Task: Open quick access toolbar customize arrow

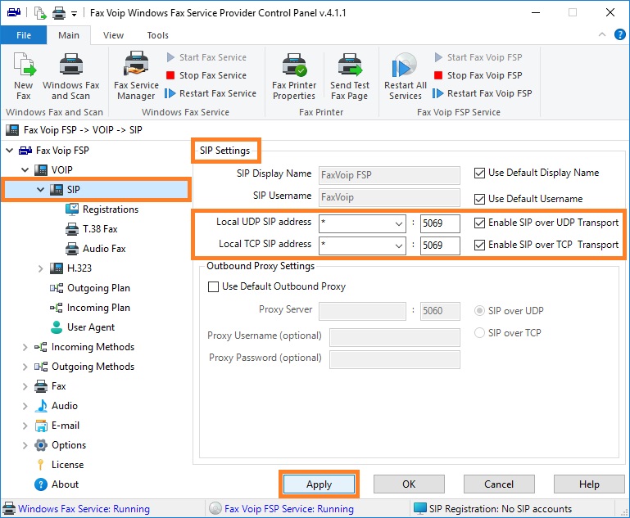Action: (x=74, y=14)
